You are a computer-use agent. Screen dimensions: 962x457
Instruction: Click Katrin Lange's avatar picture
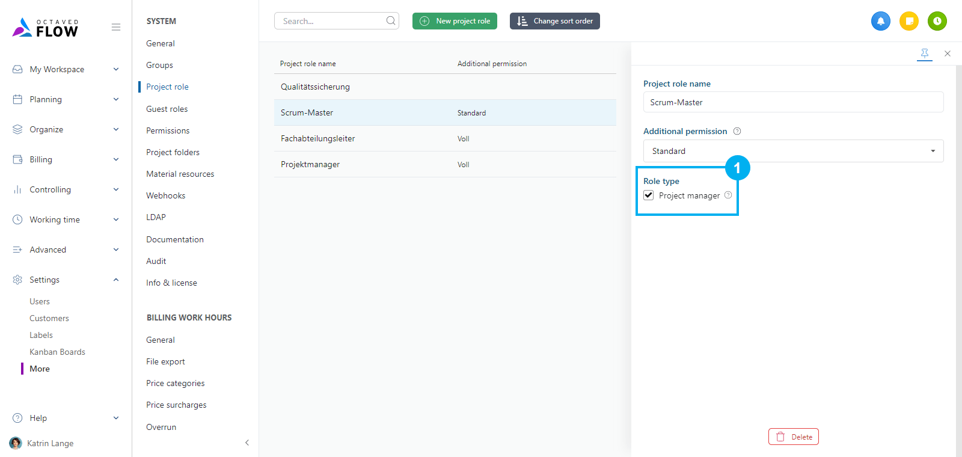(16, 443)
